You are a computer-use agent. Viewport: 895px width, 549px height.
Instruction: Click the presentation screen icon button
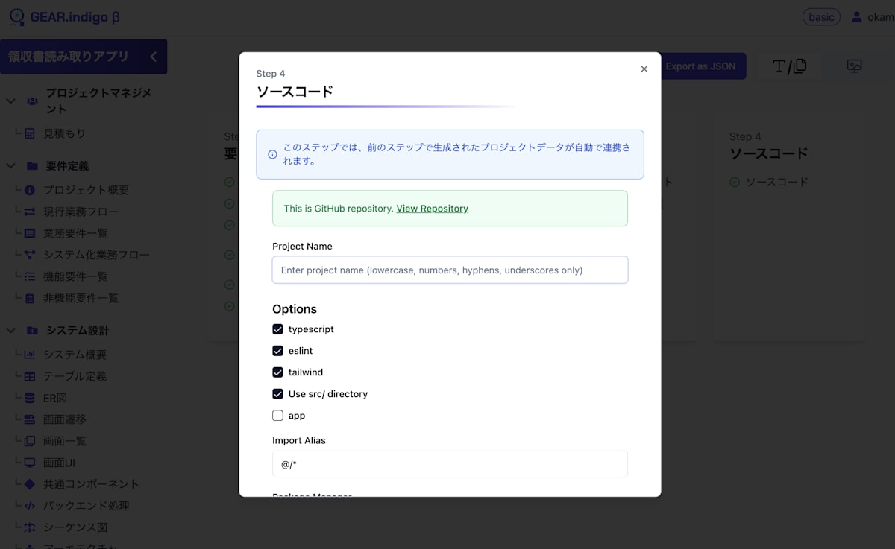tap(855, 66)
